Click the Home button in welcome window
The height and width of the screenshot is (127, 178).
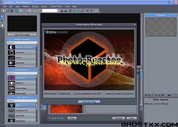click(x=72, y=118)
